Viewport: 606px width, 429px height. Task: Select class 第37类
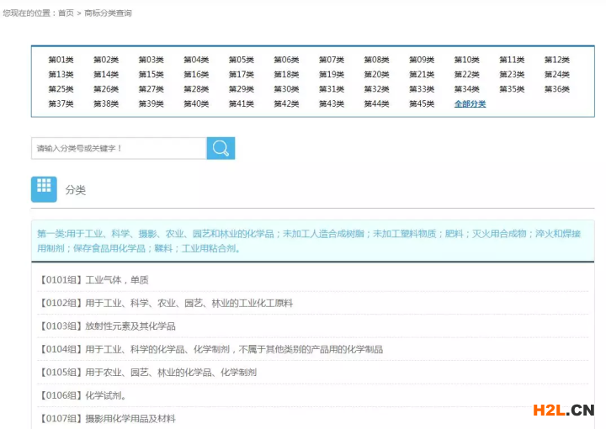61,104
